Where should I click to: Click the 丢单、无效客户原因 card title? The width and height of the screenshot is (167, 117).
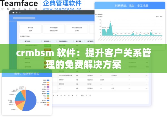[27, 74]
